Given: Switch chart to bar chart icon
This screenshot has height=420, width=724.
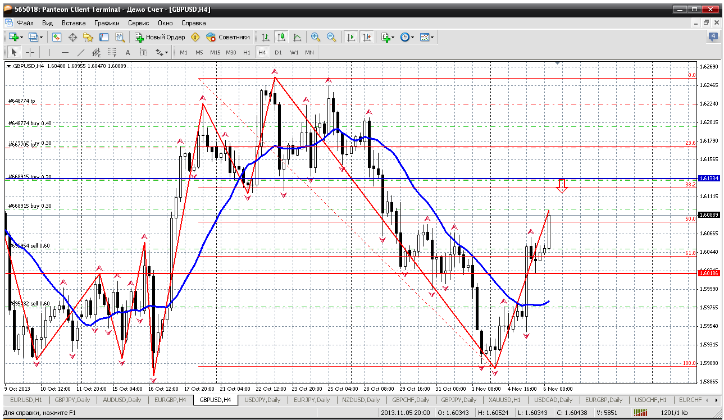Looking at the screenshot, I should coord(266,37).
